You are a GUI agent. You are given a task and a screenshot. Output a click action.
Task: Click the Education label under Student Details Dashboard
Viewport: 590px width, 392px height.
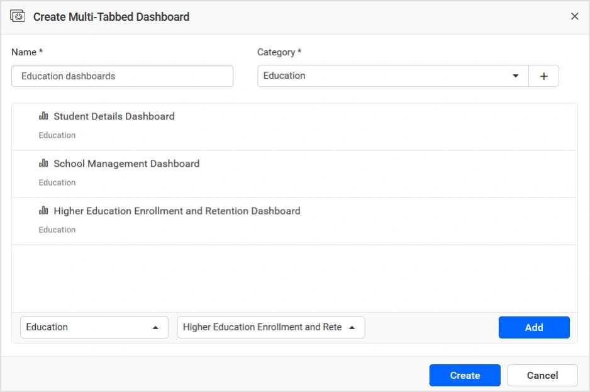(57, 135)
